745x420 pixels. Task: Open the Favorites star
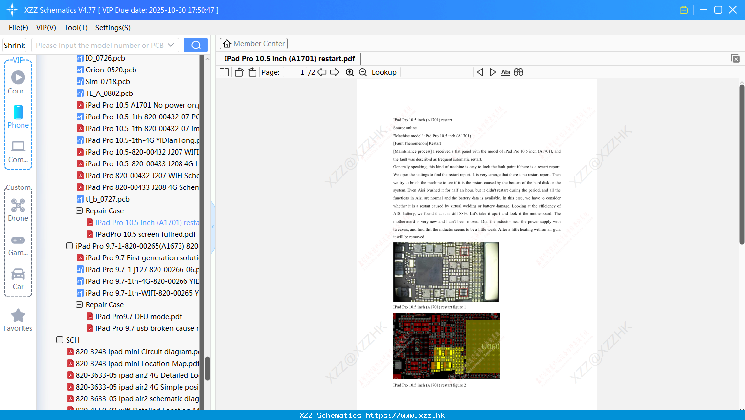tap(18, 320)
